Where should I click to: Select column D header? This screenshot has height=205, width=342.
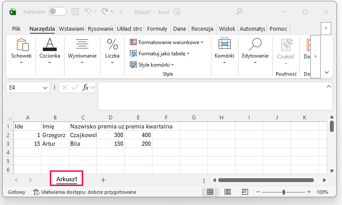pos(110,118)
